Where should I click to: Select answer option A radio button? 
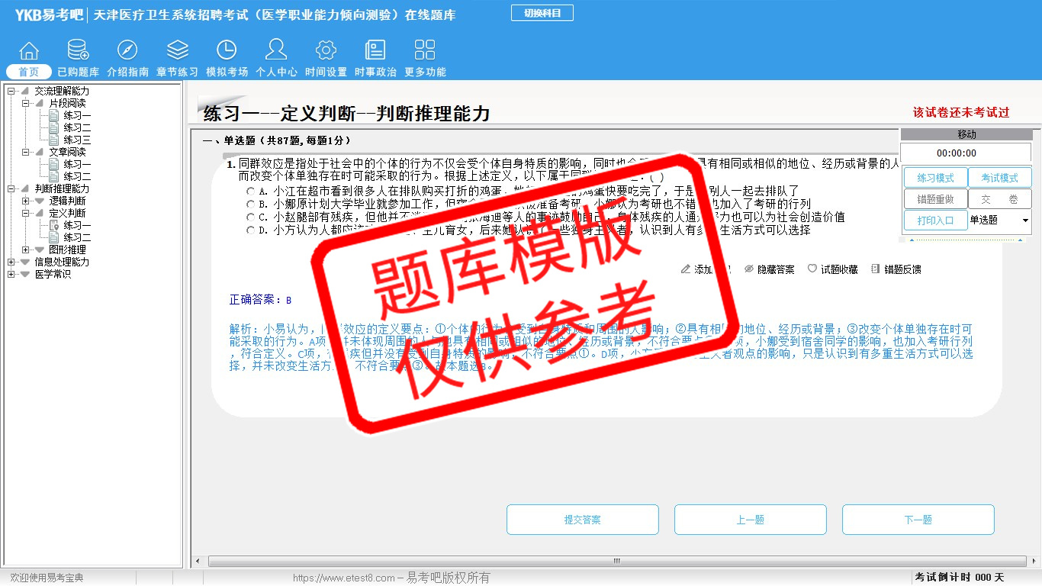point(251,191)
